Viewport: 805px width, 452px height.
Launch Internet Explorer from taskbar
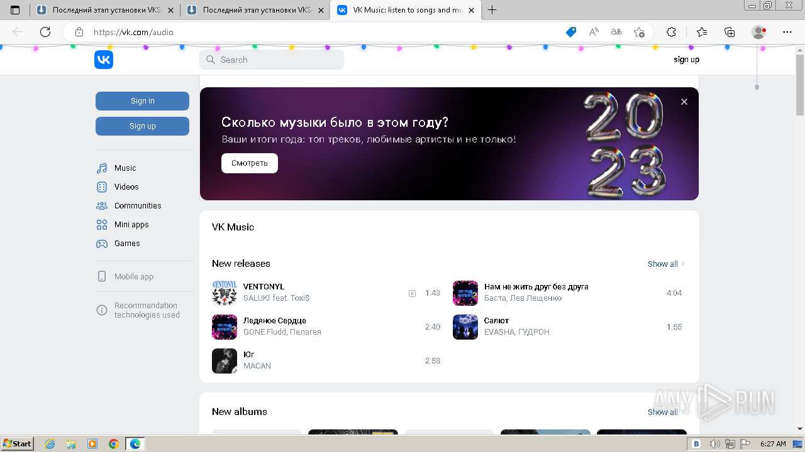(x=50, y=444)
